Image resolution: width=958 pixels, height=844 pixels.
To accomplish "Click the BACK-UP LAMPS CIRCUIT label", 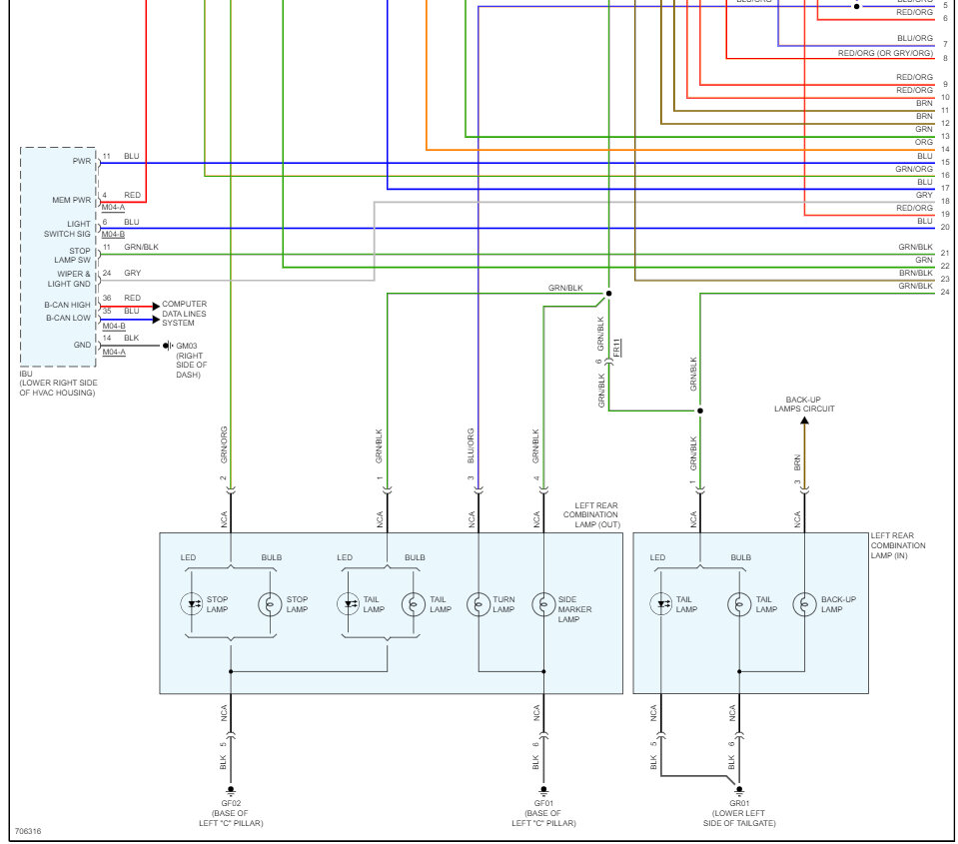I will (x=804, y=405).
